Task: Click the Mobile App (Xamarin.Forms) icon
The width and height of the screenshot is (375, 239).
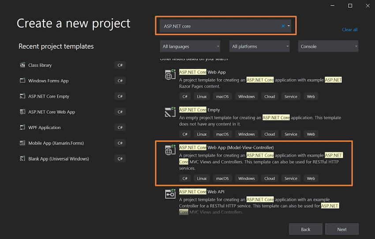Action: tap(22, 143)
